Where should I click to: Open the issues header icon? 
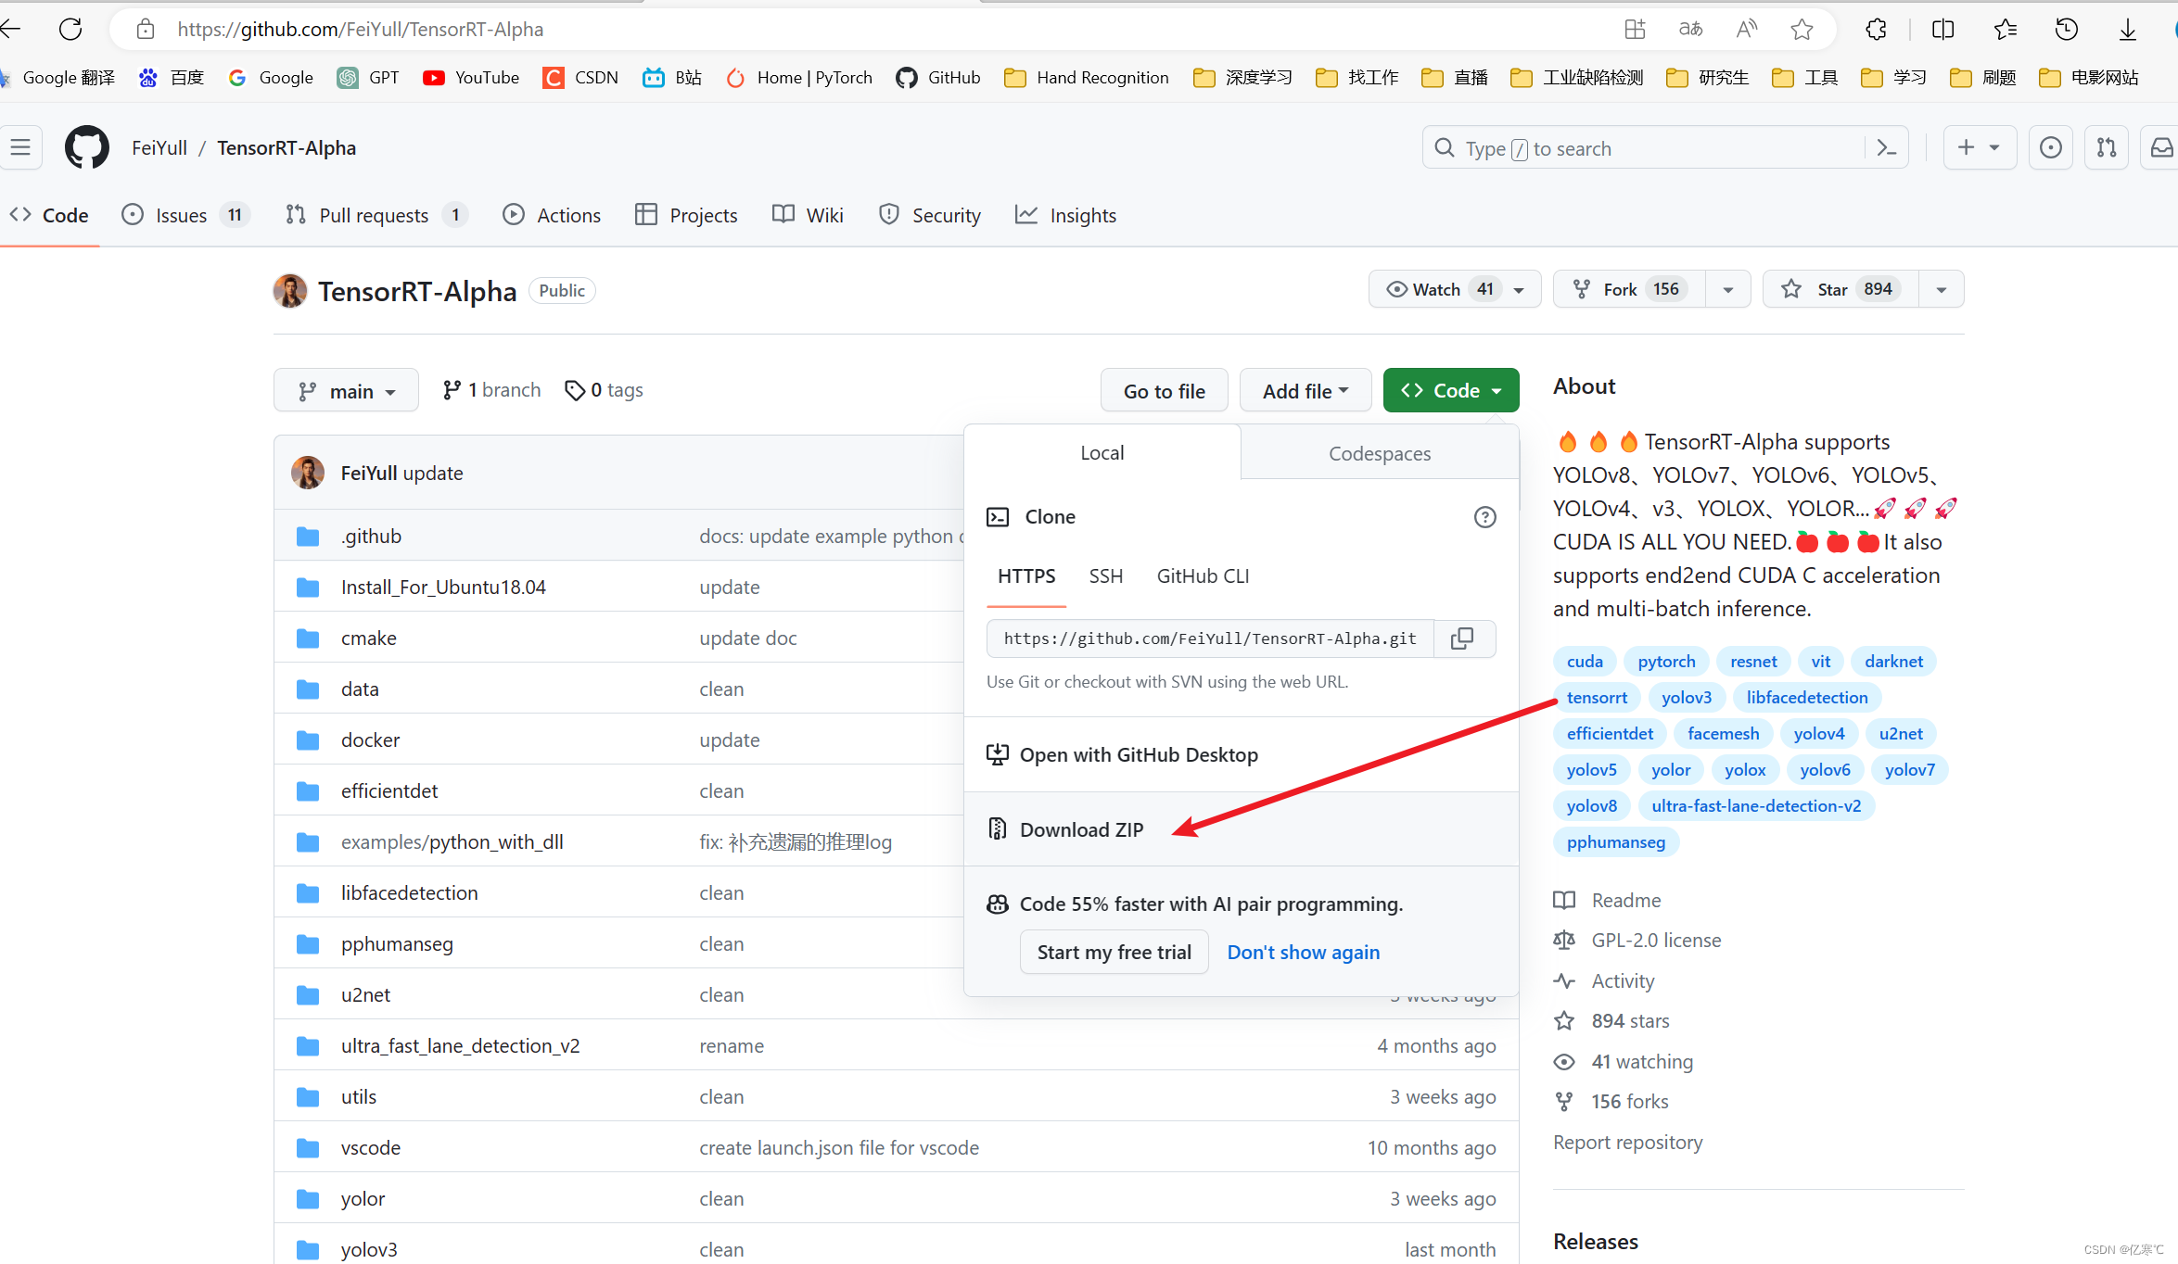point(2050,148)
